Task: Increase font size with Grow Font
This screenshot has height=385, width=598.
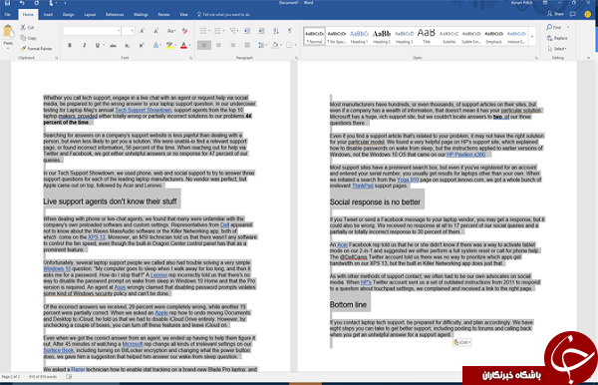Action: [142, 31]
